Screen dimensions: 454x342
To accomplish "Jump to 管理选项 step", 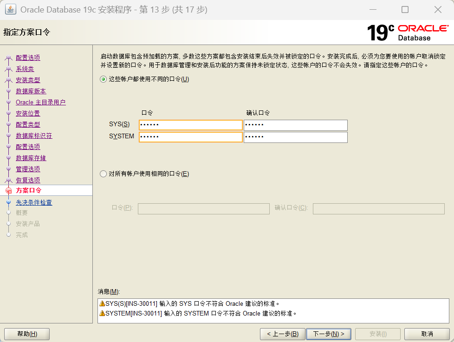I will pyautogui.click(x=28, y=169).
